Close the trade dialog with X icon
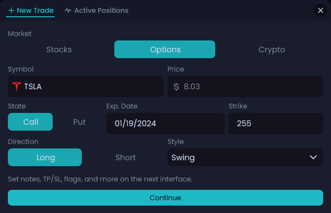 (321, 10)
